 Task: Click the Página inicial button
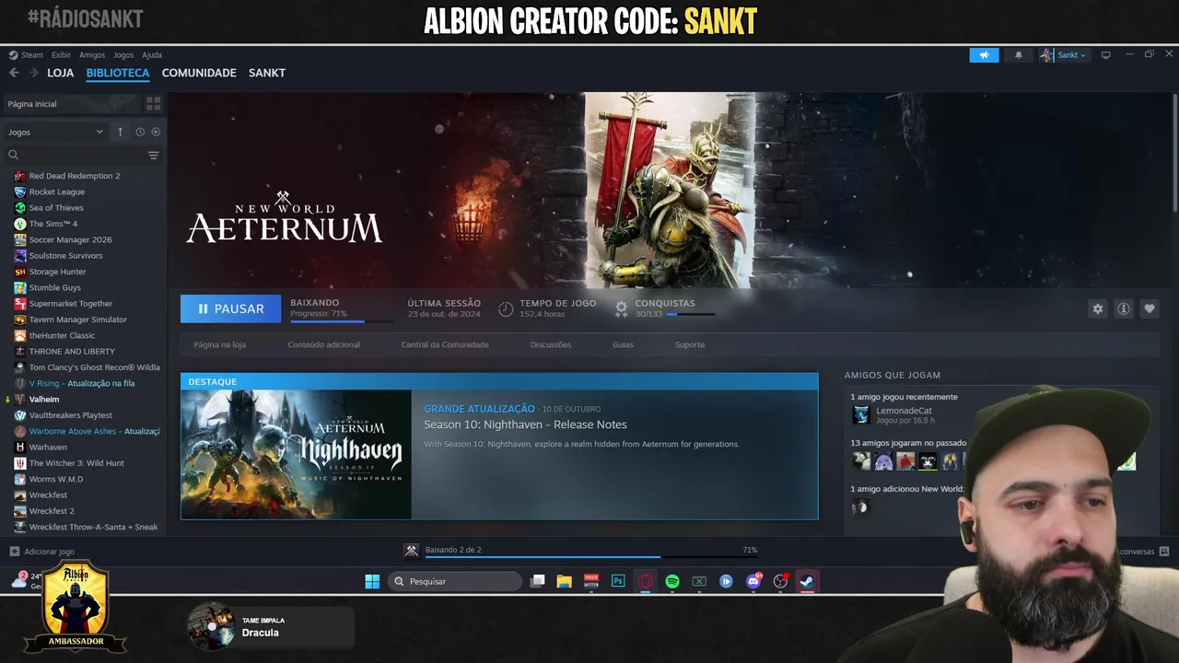pos(72,104)
